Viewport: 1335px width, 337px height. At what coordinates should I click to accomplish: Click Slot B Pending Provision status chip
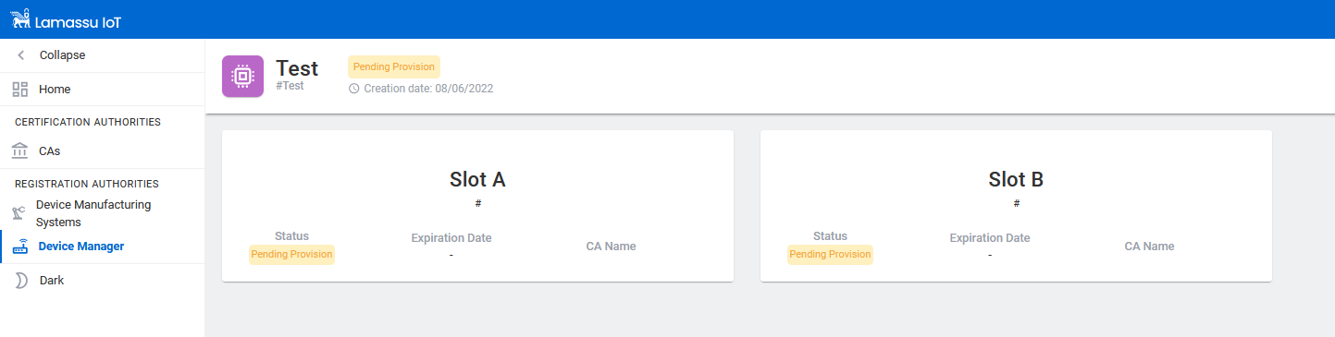click(830, 254)
